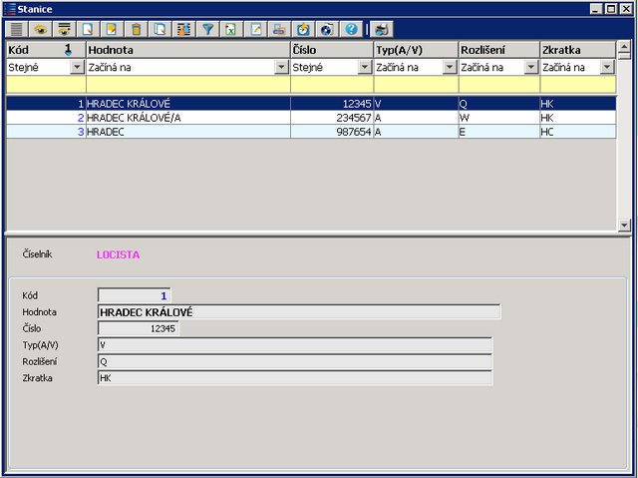The width and height of the screenshot is (638, 478).
Task: Expand the Hodnota filter condition dropdown
Action: tap(282, 68)
